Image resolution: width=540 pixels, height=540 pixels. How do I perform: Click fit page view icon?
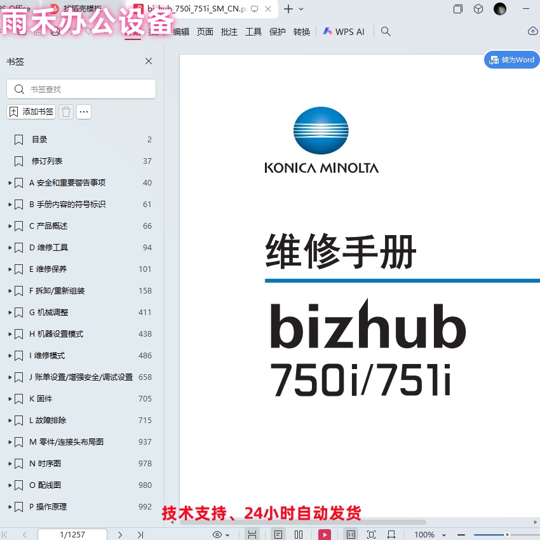371,534
